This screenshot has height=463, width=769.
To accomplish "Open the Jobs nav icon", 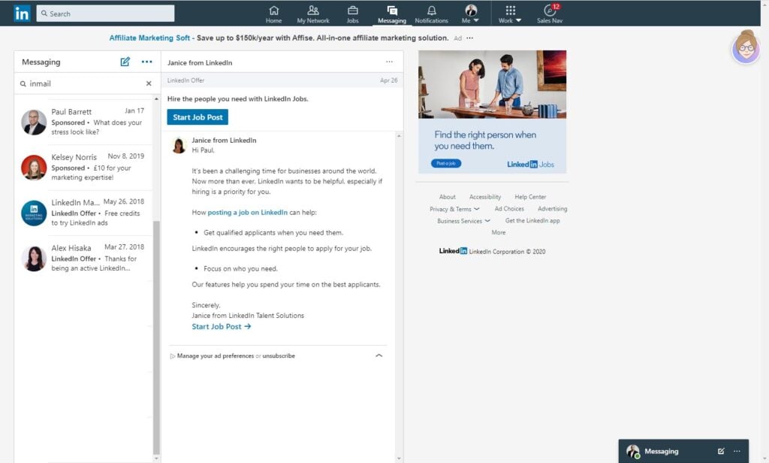I will [x=353, y=14].
